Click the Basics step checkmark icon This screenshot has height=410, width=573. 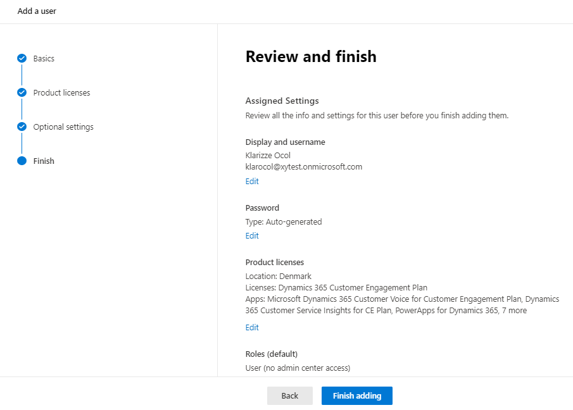22,58
